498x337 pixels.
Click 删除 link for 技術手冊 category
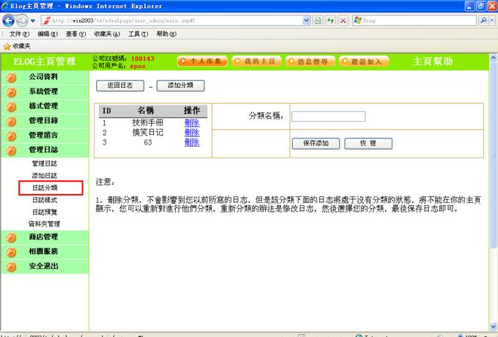tap(191, 123)
